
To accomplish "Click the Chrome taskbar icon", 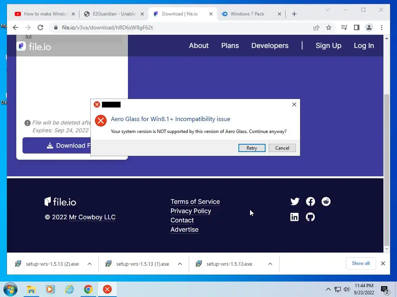I will point(88,289).
